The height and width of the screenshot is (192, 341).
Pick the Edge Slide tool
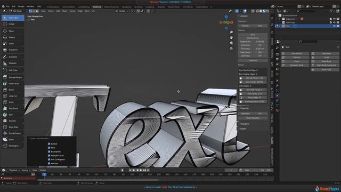(13, 127)
